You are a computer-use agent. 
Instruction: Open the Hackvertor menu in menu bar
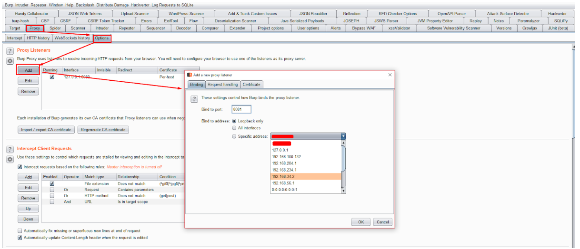(x=140, y=4)
